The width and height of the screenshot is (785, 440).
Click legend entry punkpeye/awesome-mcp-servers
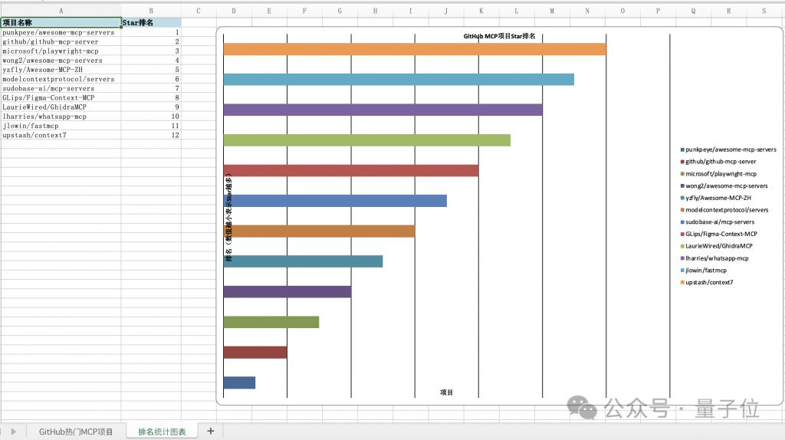pos(728,149)
